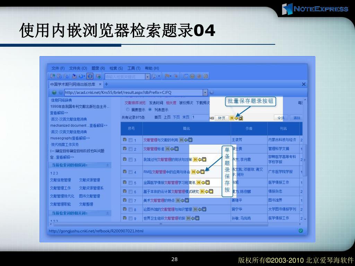Screen dimensions: 355x266
Task: Tick the checkbox for record 1
Action: pos(130,140)
